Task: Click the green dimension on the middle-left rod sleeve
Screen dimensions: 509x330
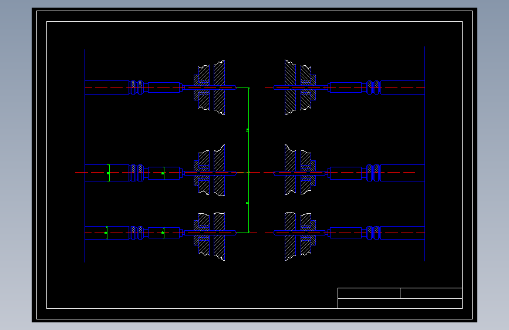Action: coord(163,173)
